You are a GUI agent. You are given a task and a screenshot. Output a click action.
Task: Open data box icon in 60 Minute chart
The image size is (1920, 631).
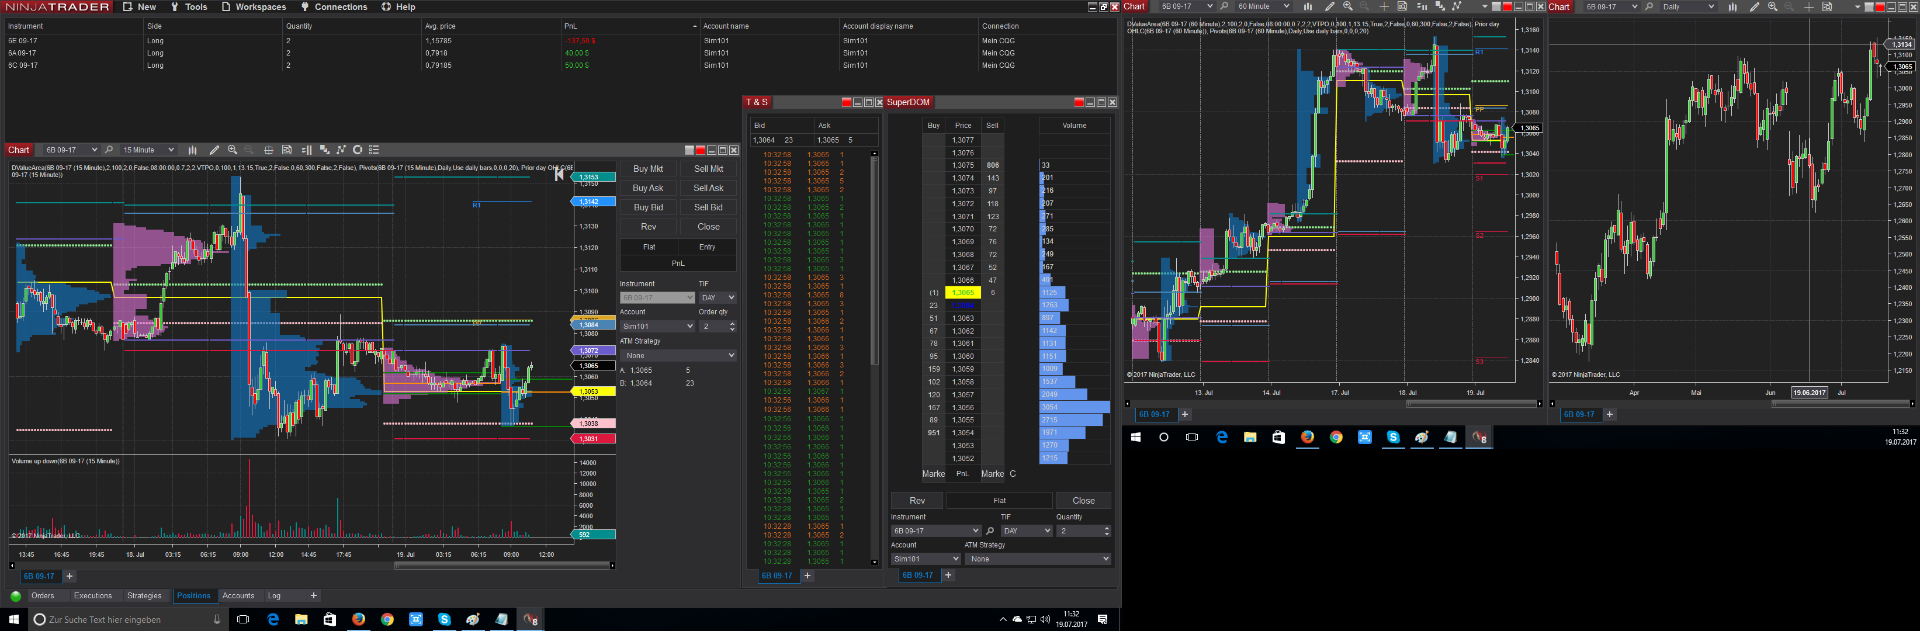1402,6
